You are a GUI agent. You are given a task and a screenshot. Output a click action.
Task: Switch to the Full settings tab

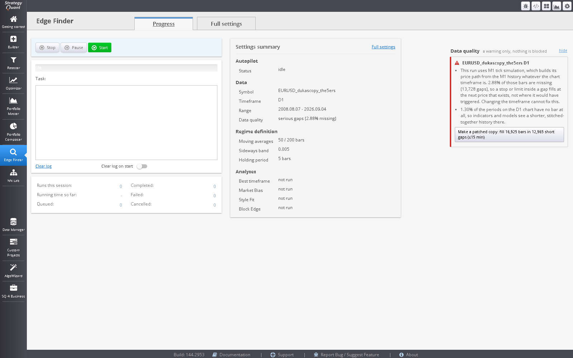click(226, 24)
